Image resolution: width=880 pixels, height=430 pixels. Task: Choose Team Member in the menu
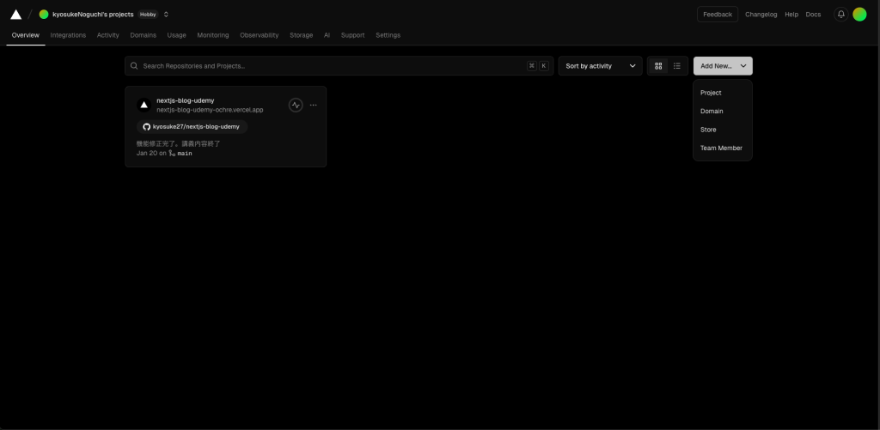[x=721, y=148]
